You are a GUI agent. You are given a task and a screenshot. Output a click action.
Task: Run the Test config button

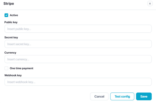click(122, 96)
